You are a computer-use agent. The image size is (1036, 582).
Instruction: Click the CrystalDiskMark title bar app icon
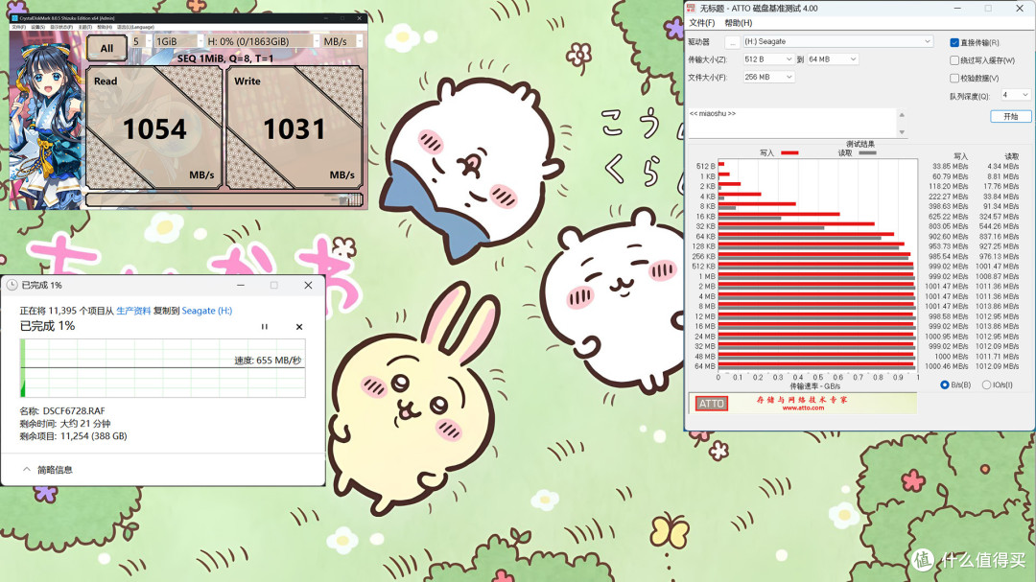(x=14, y=18)
